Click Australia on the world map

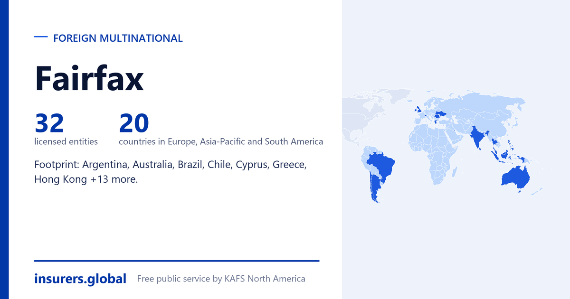point(516,177)
